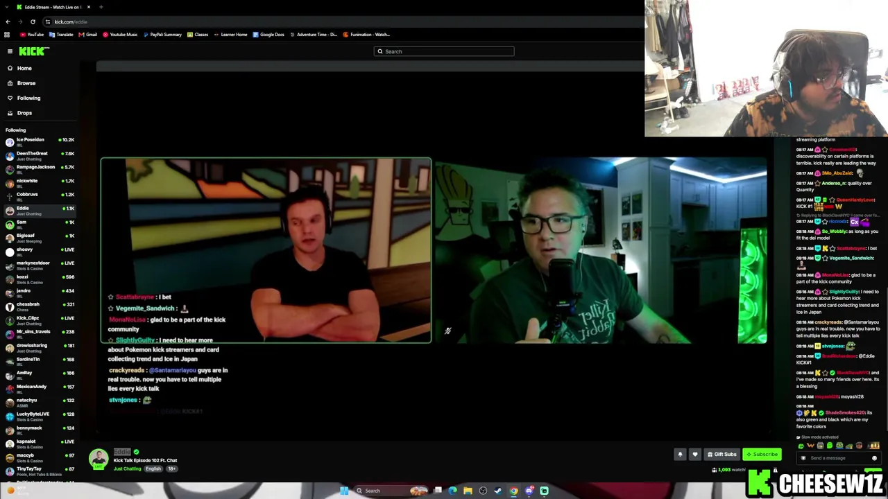Open the Classes bookmark
The height and width of the screenshot is (499, 888).
coord(198,35)
